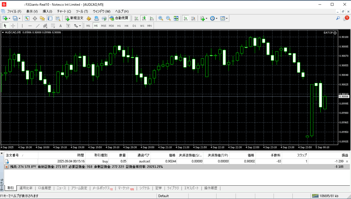The height and width of the screenshot is (199, 351).
Task: Open the new chart dropdown arrow
Action: coord(9,18)
